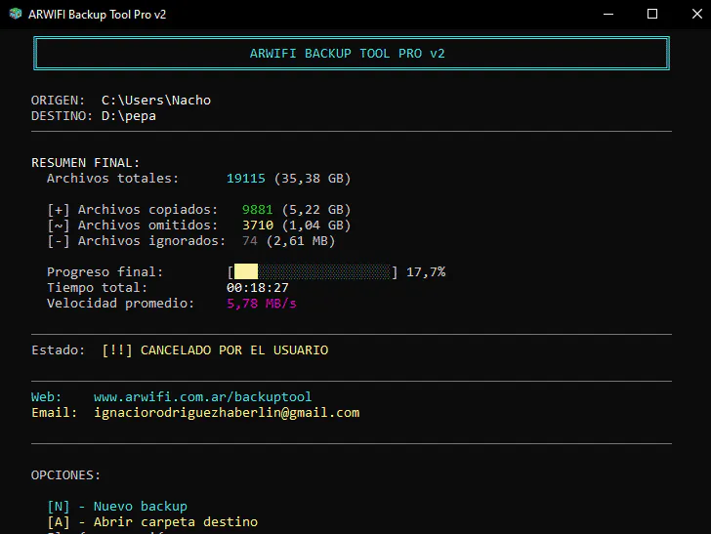The width and height of the screenshot is (711, 534).
Task: Click the ARWIFI app icon in title bar
Action: (x=16, y=14)
